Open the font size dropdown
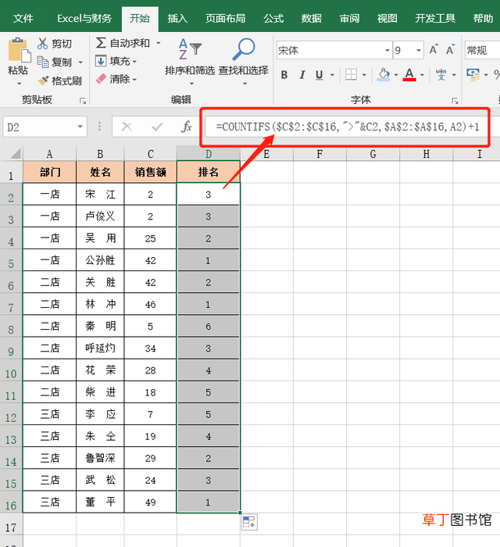Image resolution: width=500 pixels, height=547 pixels. point(419,50)
